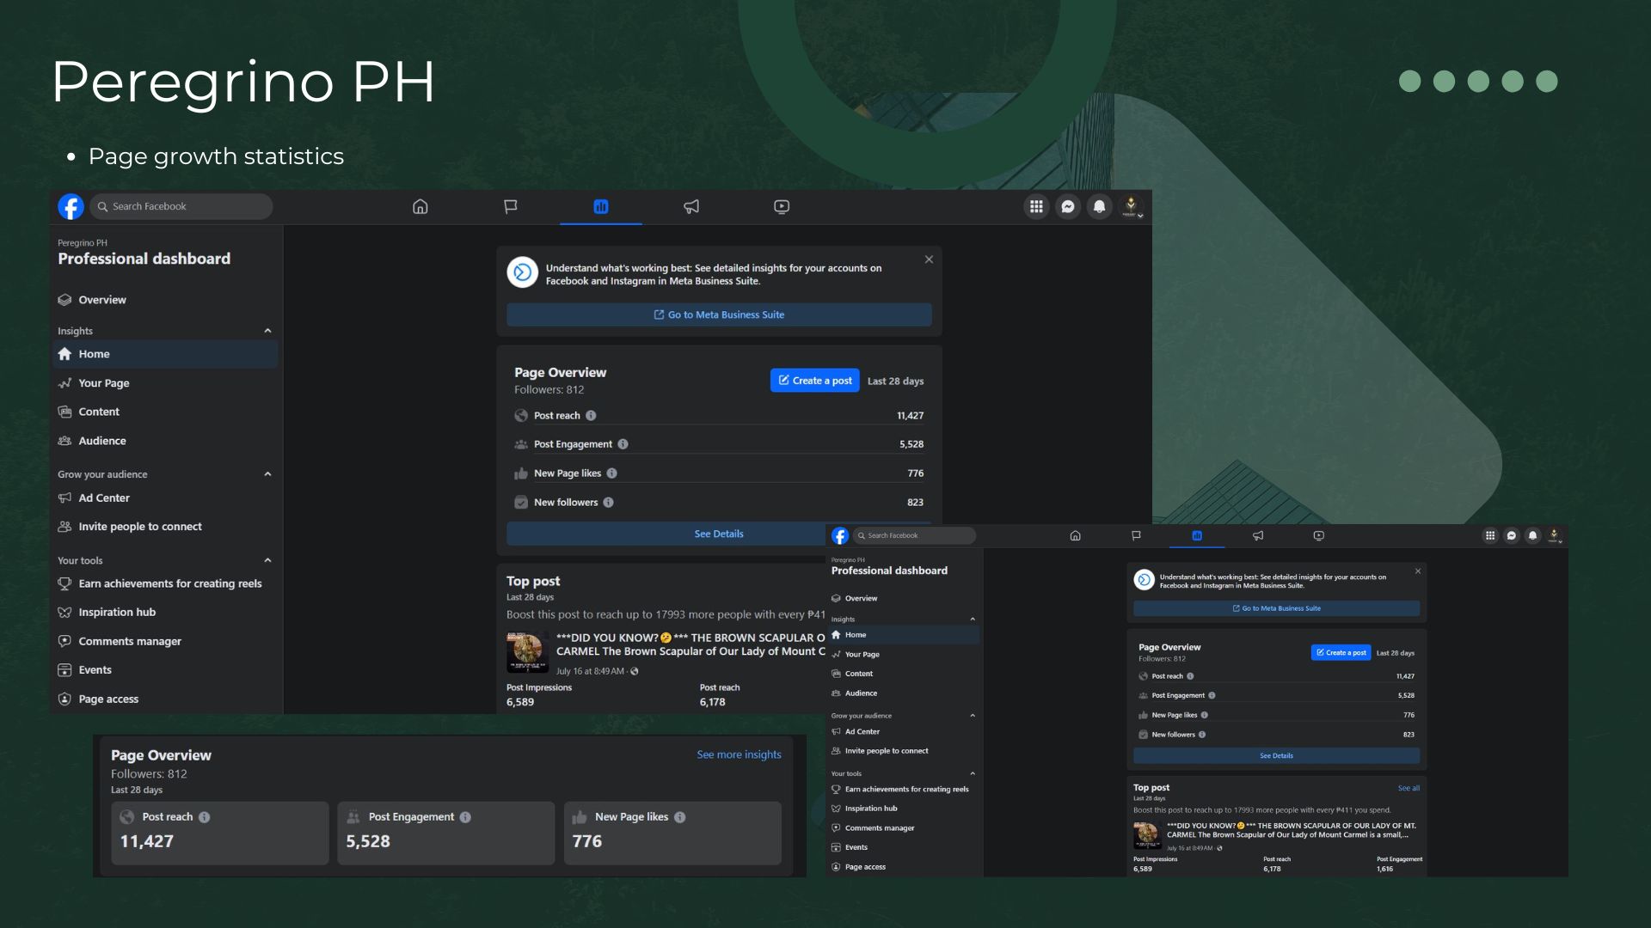Click Post reach info icon, large Page Overview
The width and height of the screenshot is (1651, 928).
591,416
